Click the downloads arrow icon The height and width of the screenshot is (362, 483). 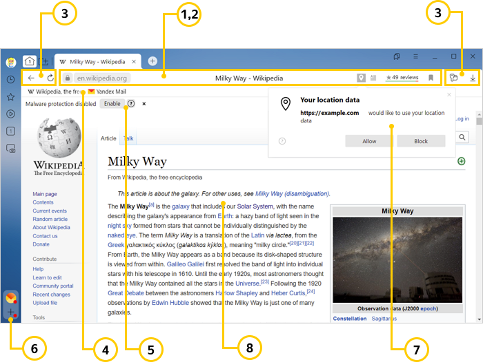pyautogui.click(x=473, y=78)
